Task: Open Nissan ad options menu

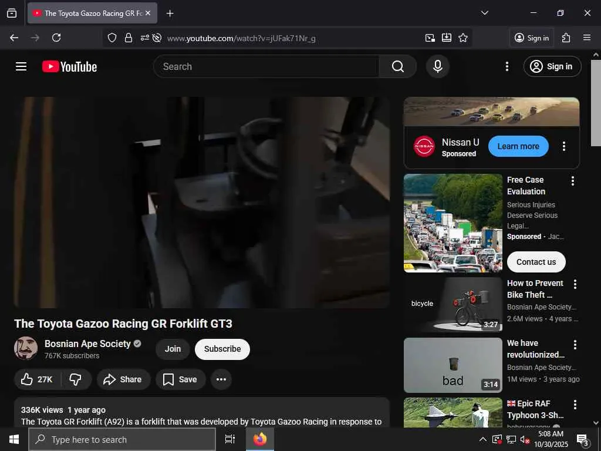Action: tap(563, 146)
